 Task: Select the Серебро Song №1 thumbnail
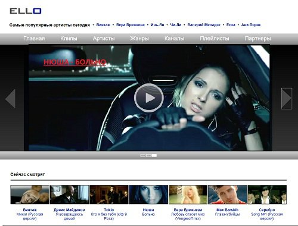coord(267,194)
